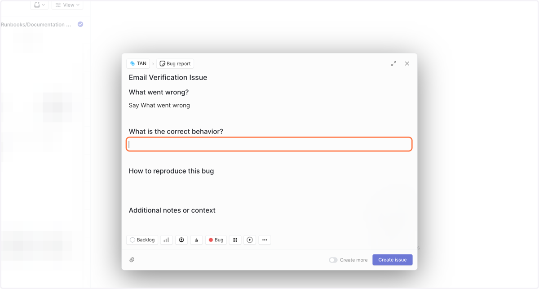Click the 'How to reproduce this bug' heading
539x289 pixels.
[x=171, y=171]
